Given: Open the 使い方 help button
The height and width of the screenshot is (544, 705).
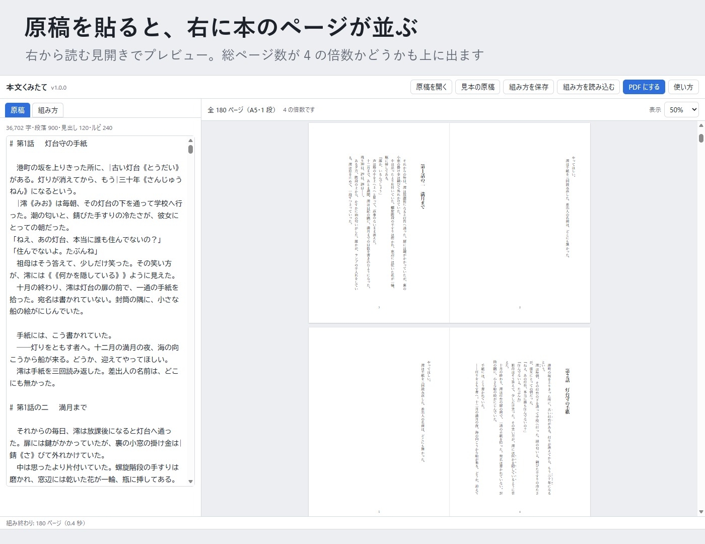Looking at the screenshot, I should pos(683,87).
